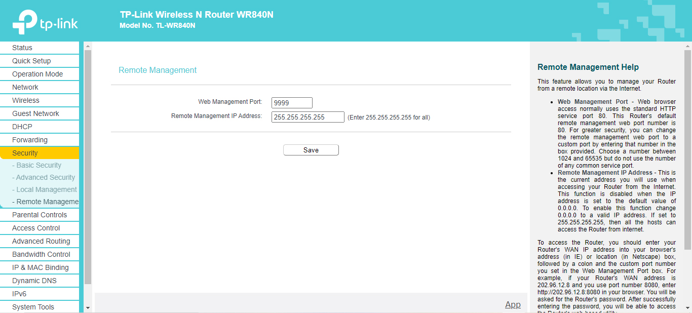Select Basic Security submenu item
Screen dimensions: 692x313
(39, 165)
